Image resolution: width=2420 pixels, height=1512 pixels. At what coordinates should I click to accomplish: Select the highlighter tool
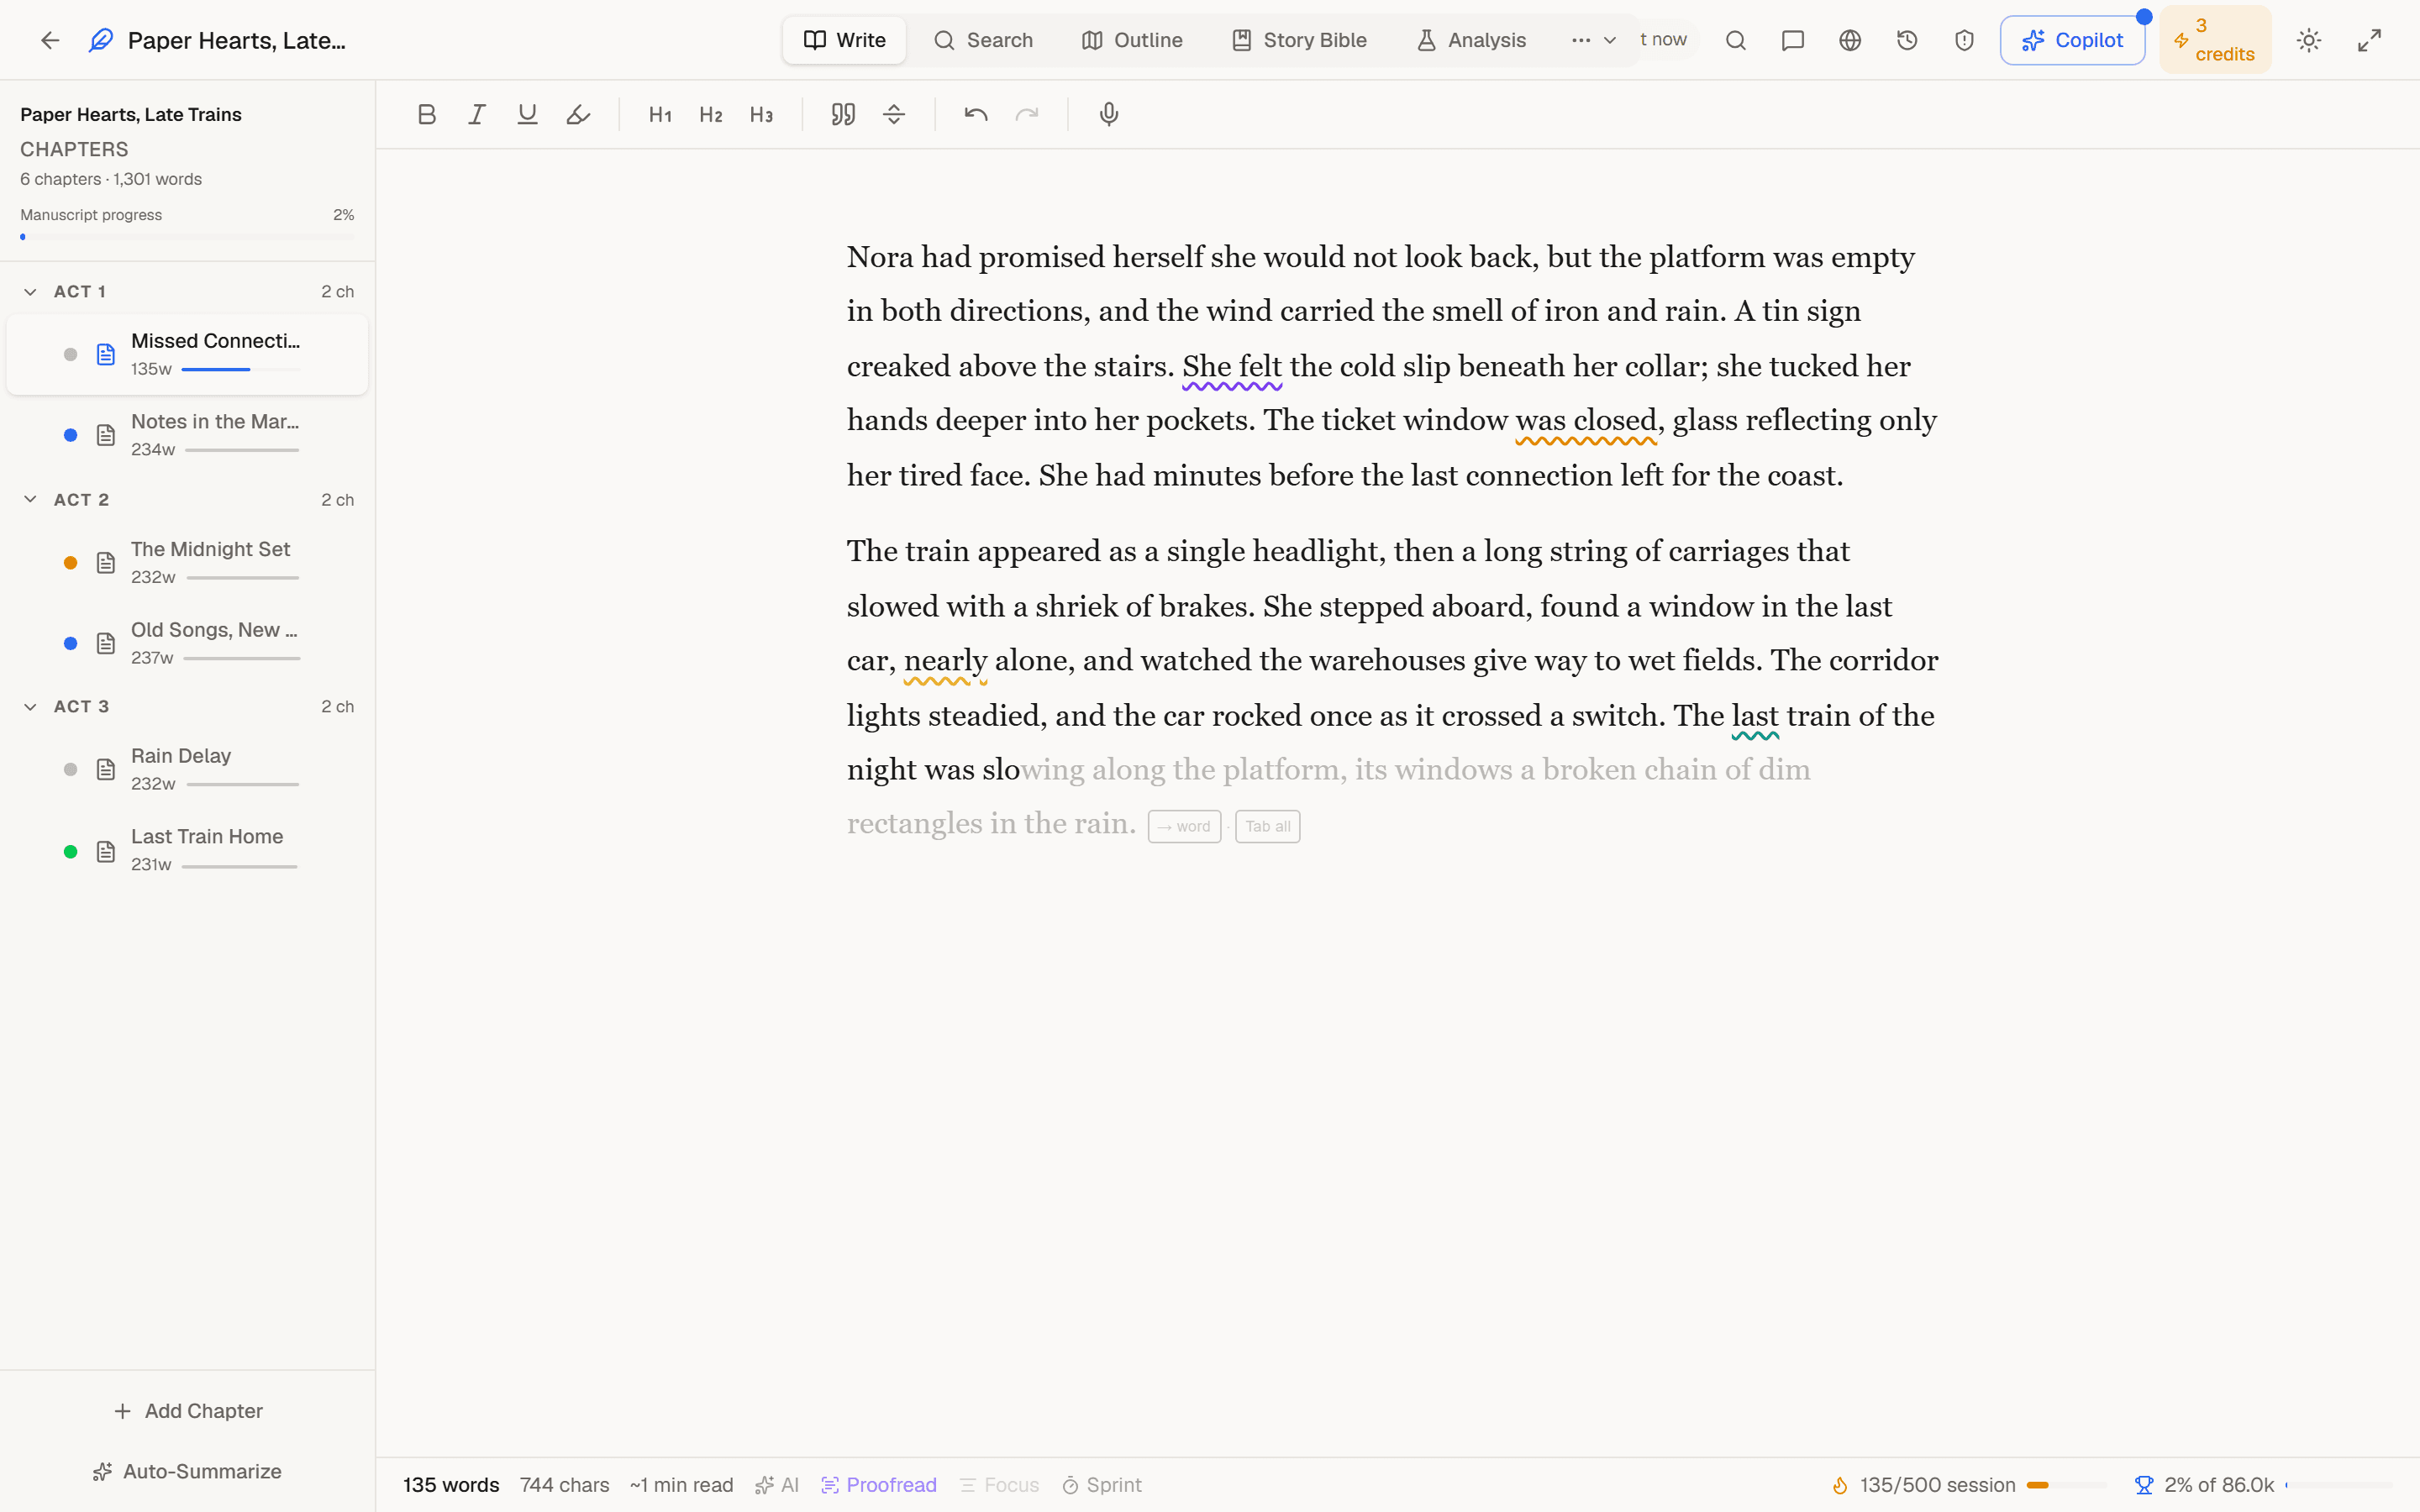pyautogui.click(x=578, y=114)
